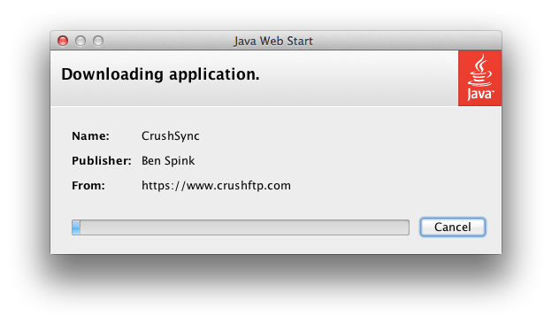Click the white Java wordmark in logo

coord(480,95)
